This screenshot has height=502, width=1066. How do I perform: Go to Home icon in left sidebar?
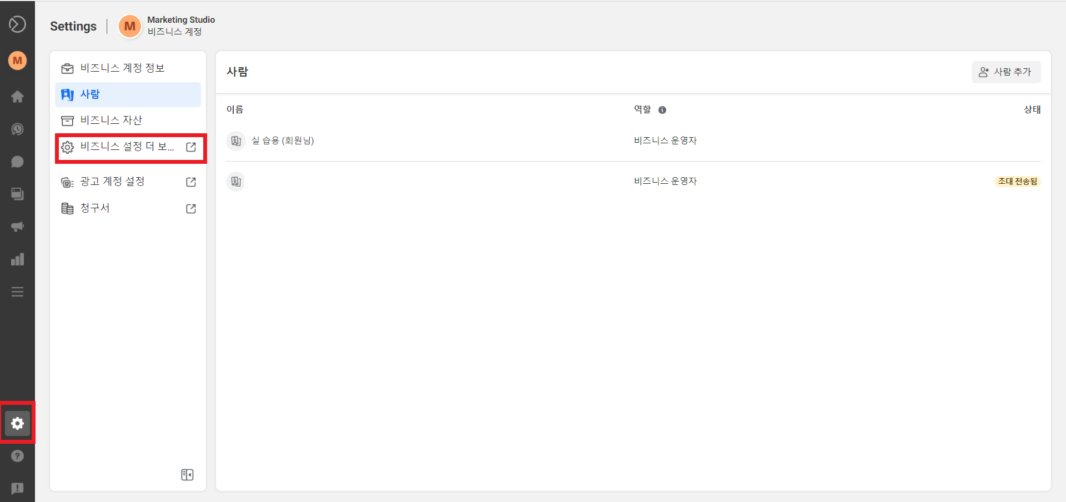tap(17, 97)
